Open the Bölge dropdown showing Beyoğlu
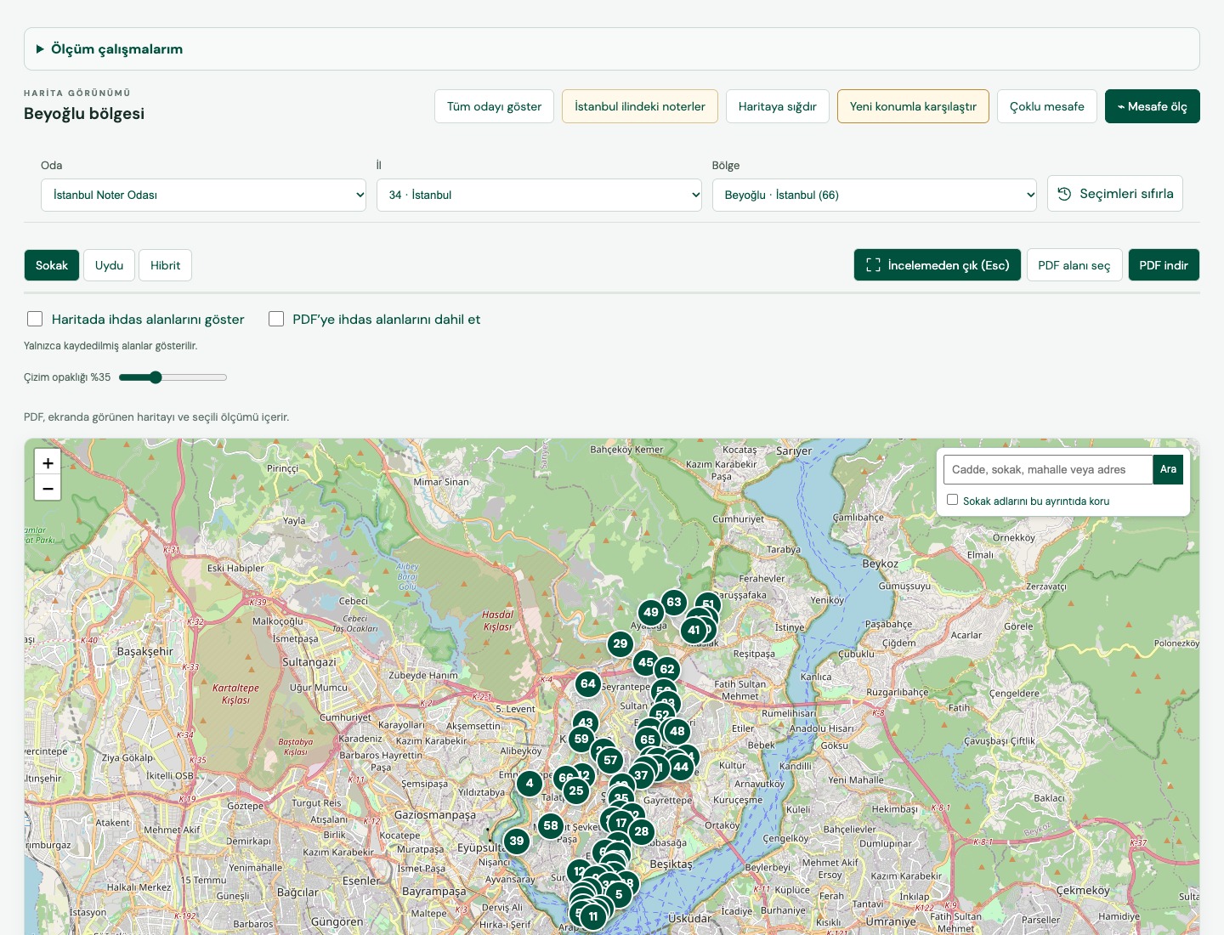Image resolution: width=1224 pixels, height=935 pixels. click(x=875, y=195)
